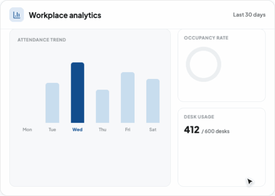The height and width of the screenshot is (196, 275).
Task: Click the Thu day label
Action: click(x=103, y=130)
